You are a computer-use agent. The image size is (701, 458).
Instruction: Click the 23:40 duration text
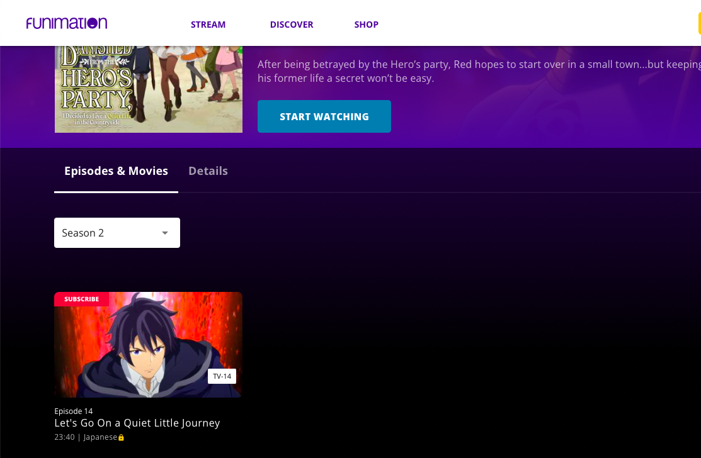coord(64,437)
